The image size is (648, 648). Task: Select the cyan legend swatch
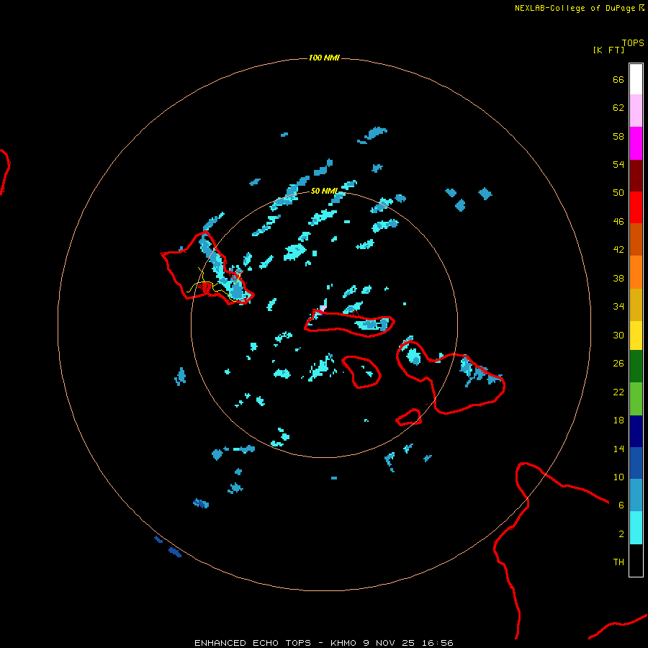pyautogui.click(x=636, y=528)
